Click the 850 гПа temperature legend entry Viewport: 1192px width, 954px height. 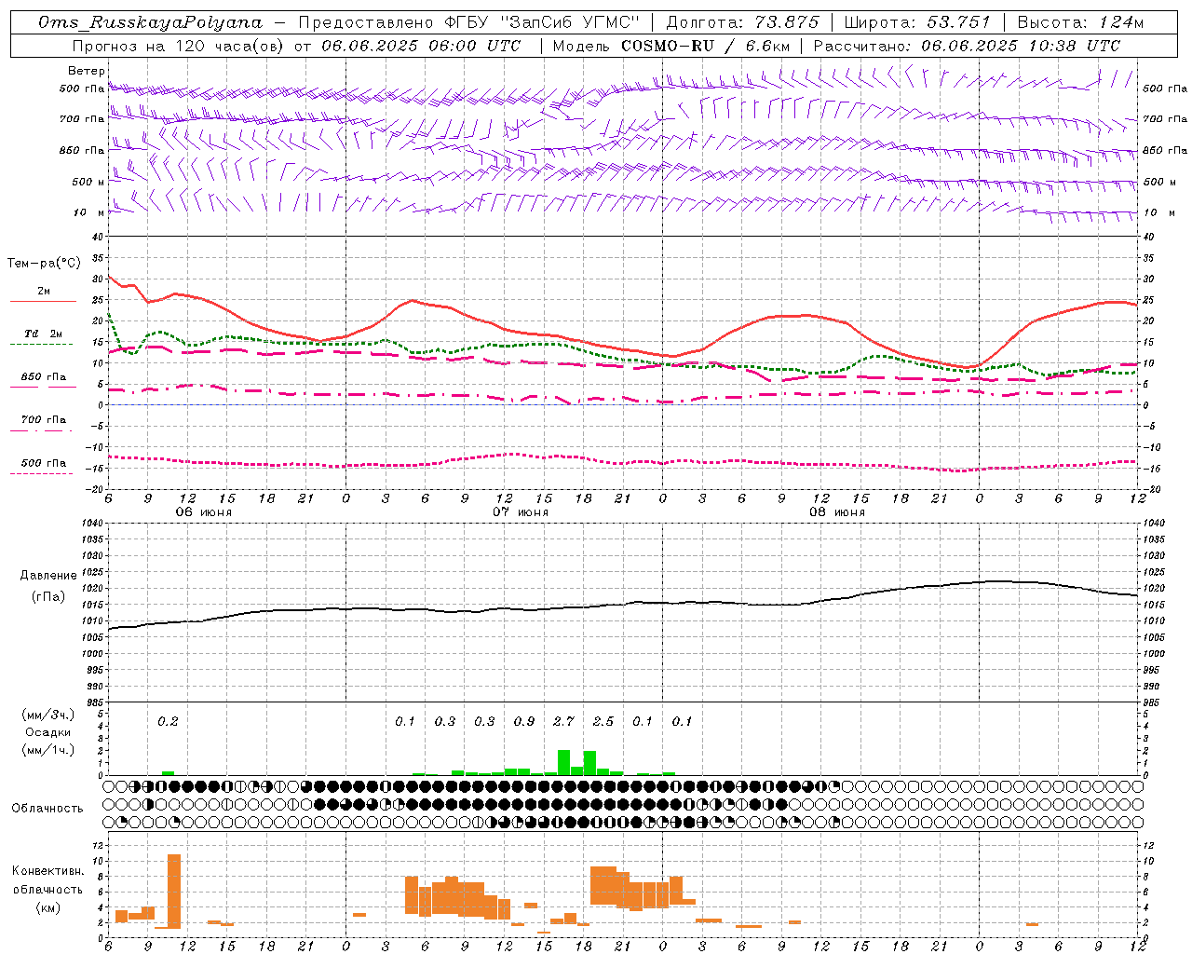[43, 377]
